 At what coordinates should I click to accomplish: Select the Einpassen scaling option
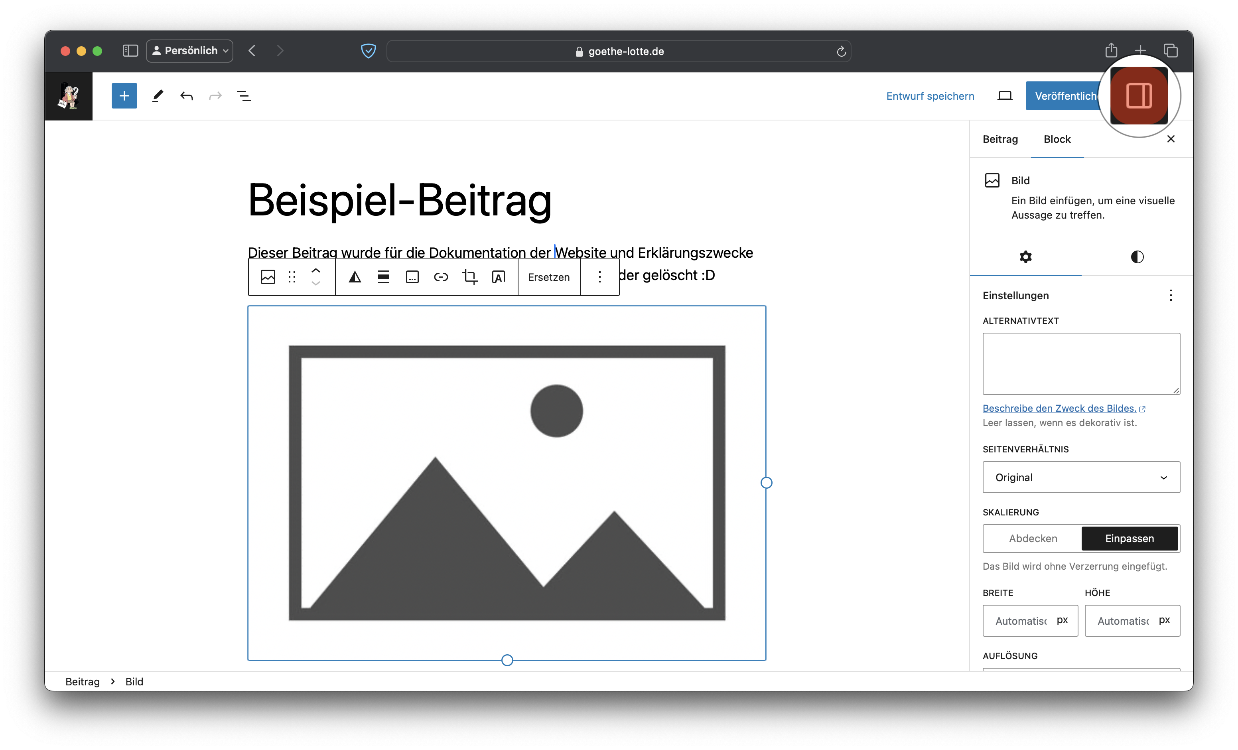(1129, 539)
